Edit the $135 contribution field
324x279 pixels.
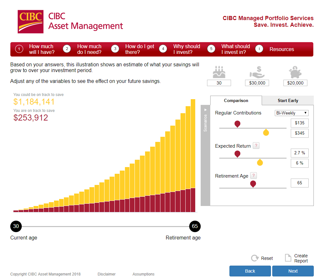300,123
